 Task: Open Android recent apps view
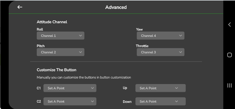coord(229,86)
